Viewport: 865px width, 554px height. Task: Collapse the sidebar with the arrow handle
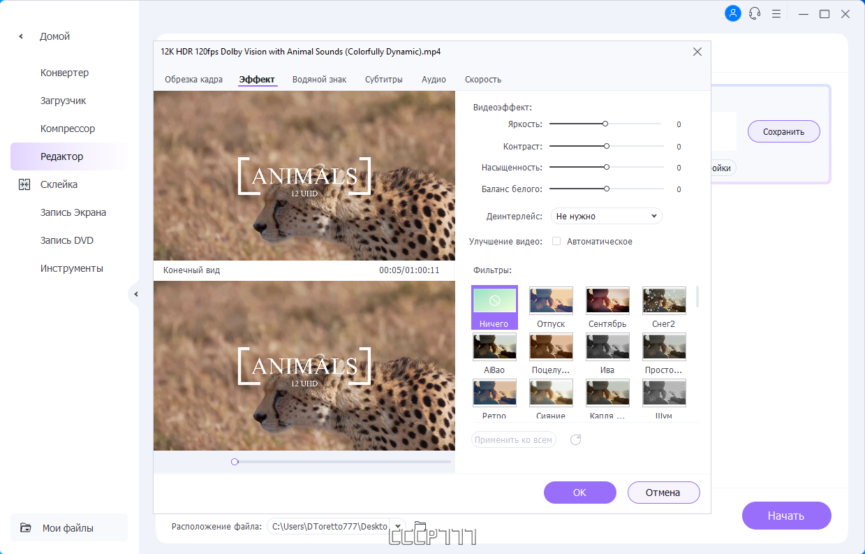(x=135, y=294)
